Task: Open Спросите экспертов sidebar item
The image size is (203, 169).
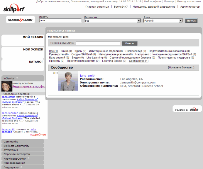Action: (23, 154)
